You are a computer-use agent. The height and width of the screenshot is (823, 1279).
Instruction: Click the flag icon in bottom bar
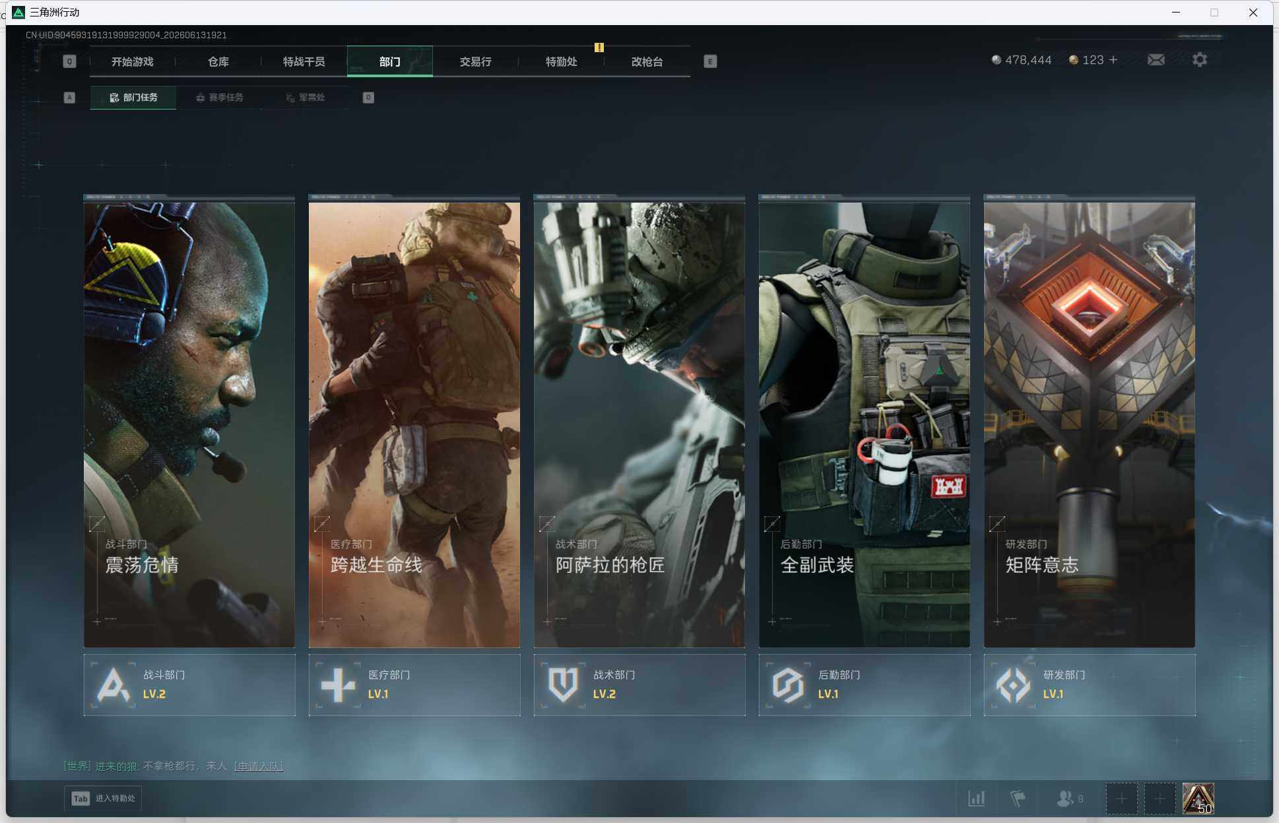point(1018,799)
